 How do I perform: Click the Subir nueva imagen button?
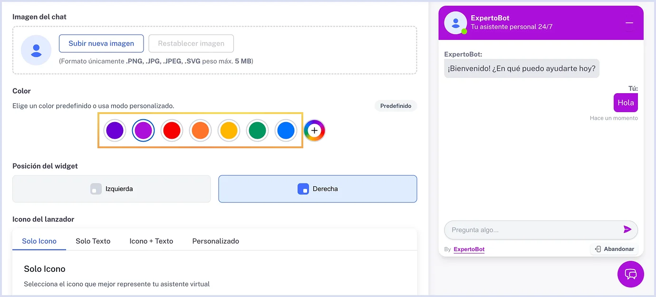coord(101,43)
